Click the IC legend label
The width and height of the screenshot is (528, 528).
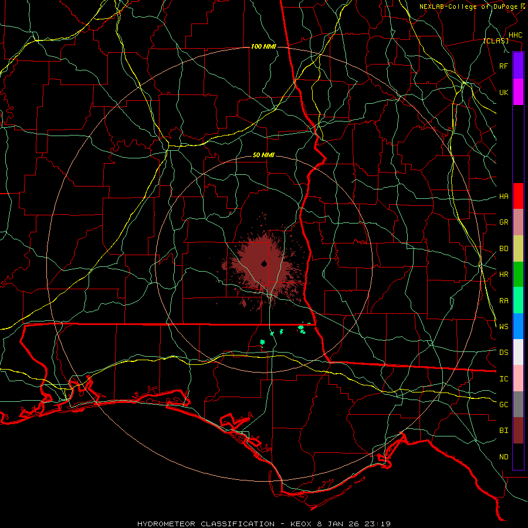coord(503,379)
